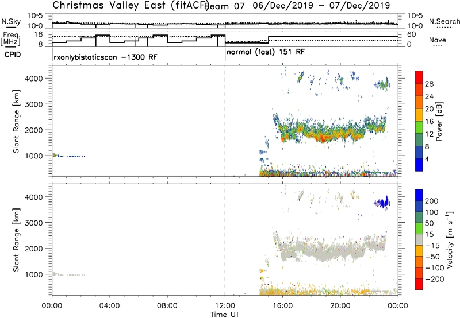Click the N.Search legend label

(x=444, y=21)
